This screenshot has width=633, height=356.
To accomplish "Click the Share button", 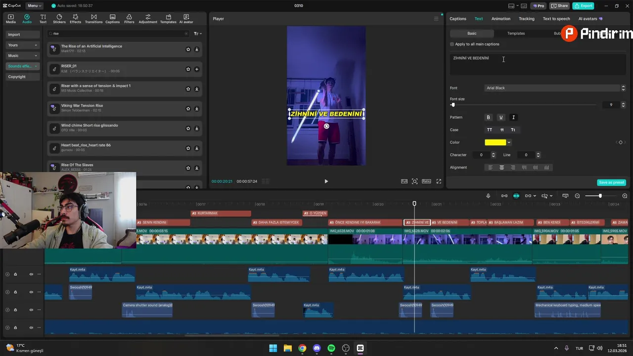I will pos(559,5).
